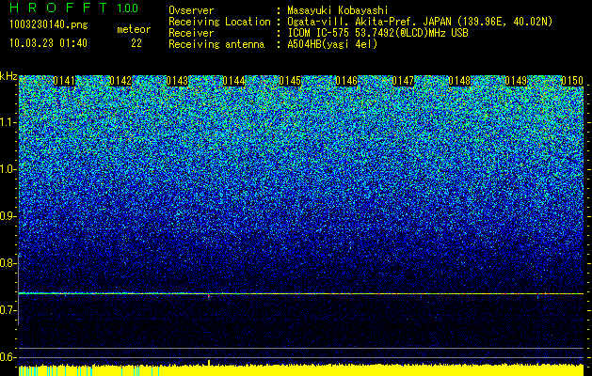Click the Ovserver field label
592x376 pixels.
(191, 10)
